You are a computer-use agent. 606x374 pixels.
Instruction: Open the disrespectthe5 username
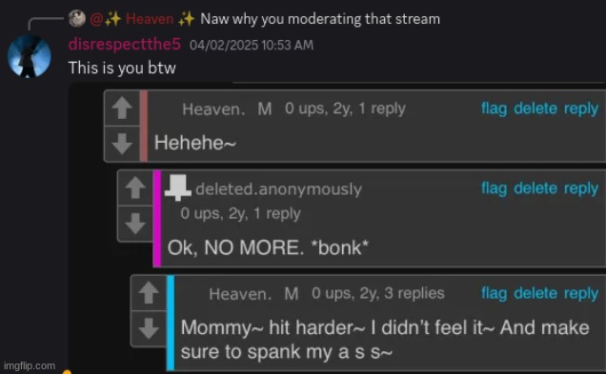125,45
